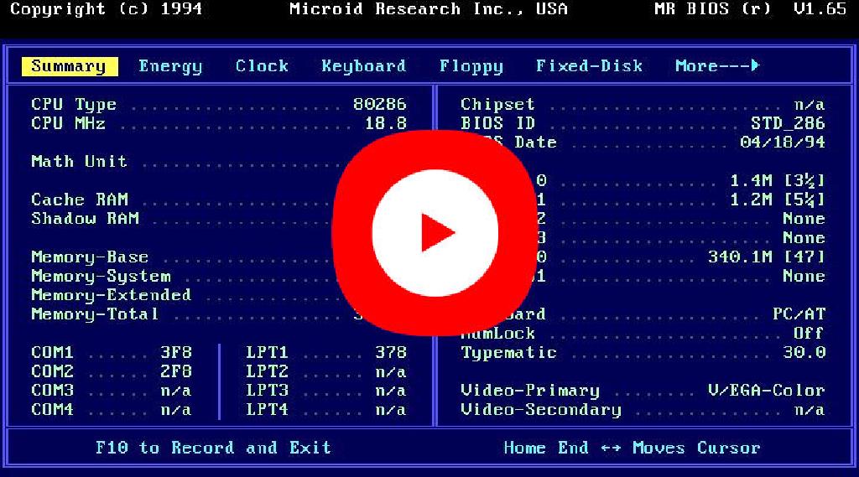This screenshot has width=859, height=477.
Task: Click the LPT2 n/a value
Action: [391, 371]
